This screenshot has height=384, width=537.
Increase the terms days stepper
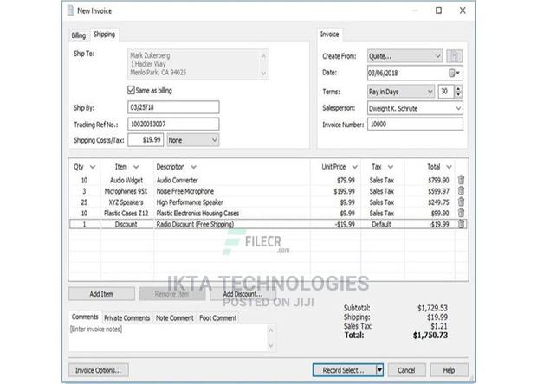pyautogui.click(x=459, y=88)
